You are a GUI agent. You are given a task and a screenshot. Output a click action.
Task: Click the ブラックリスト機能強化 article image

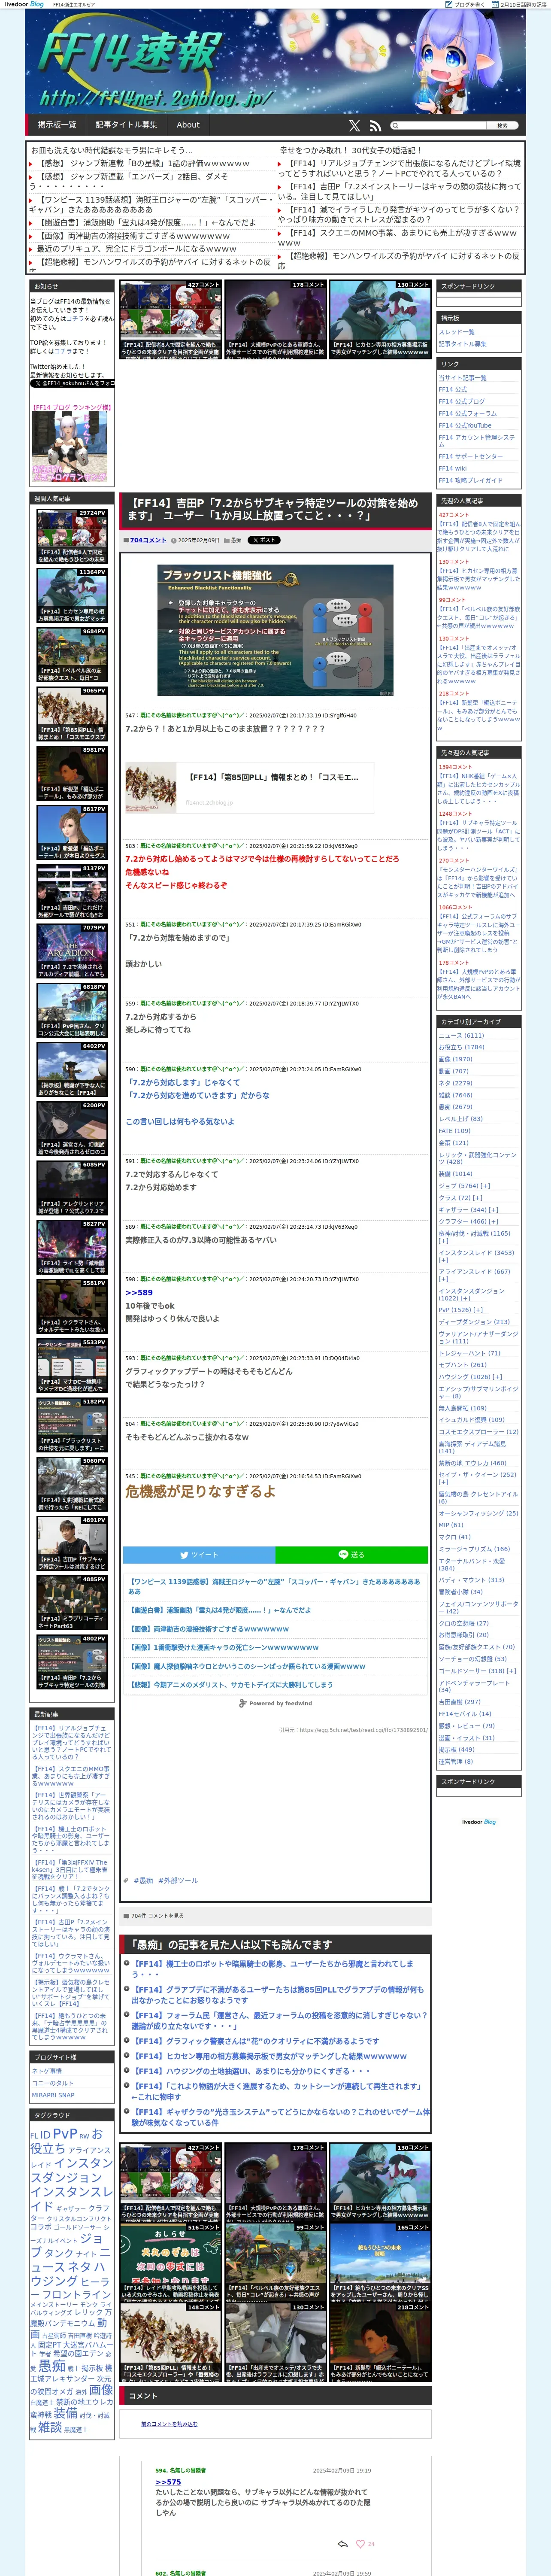coord(276,630)
